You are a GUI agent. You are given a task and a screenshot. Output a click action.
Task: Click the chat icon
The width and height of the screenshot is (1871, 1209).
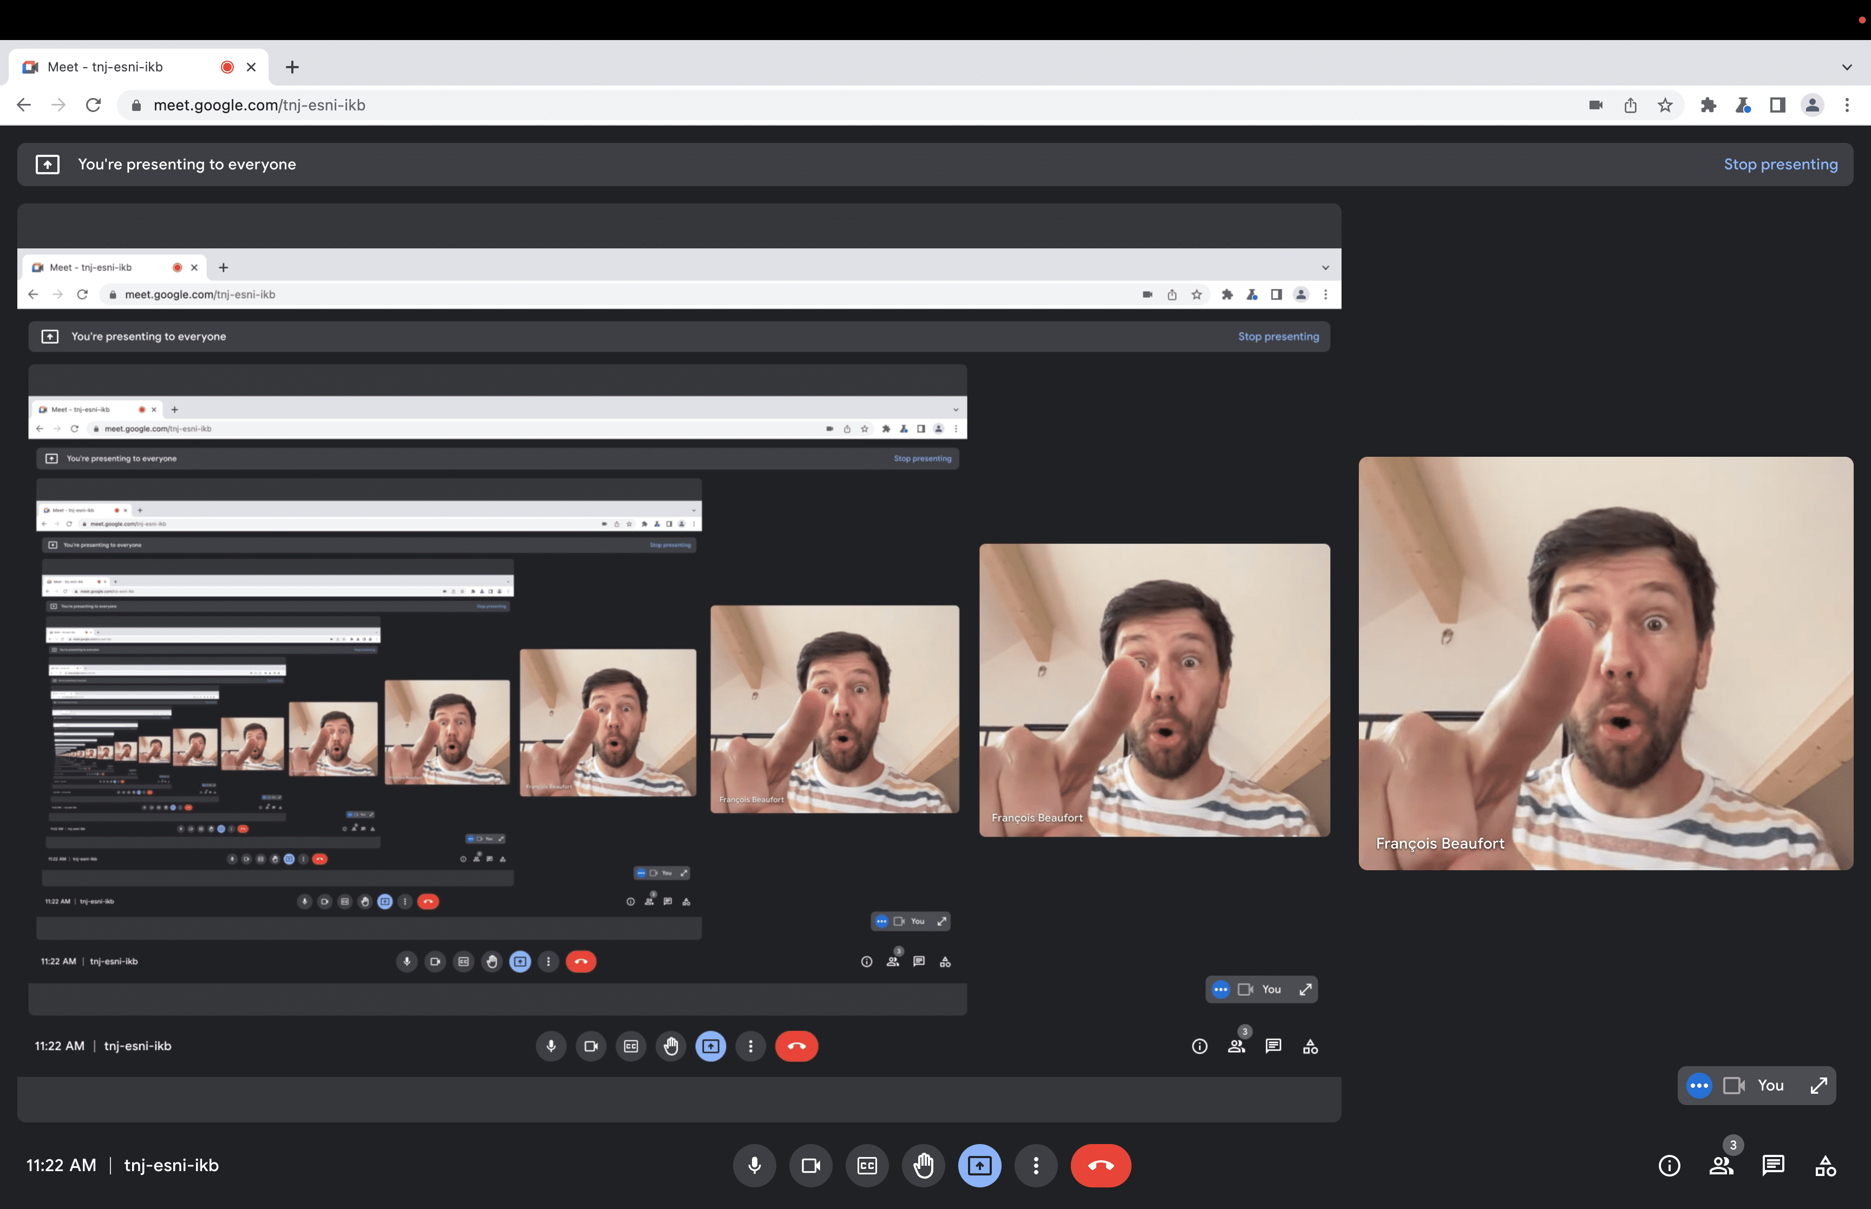tap(1773, 1164)
